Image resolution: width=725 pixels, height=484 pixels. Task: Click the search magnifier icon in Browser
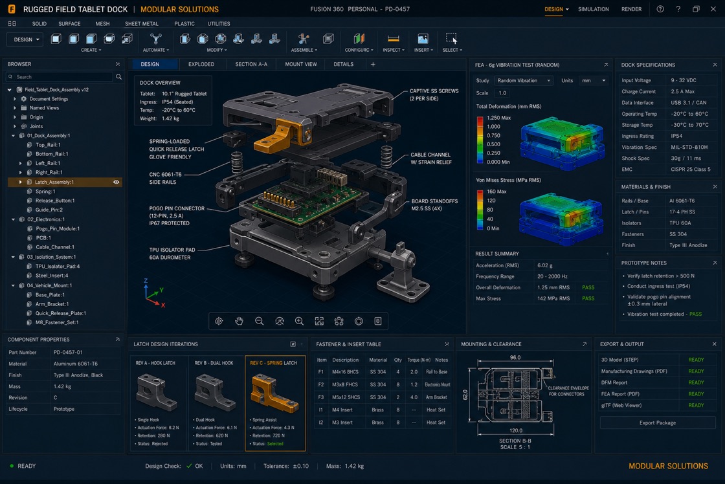(x=119, y=77)
